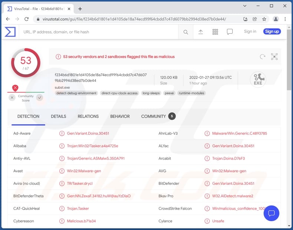
Task: Bookmark this page with star icon
Action: 264,19
